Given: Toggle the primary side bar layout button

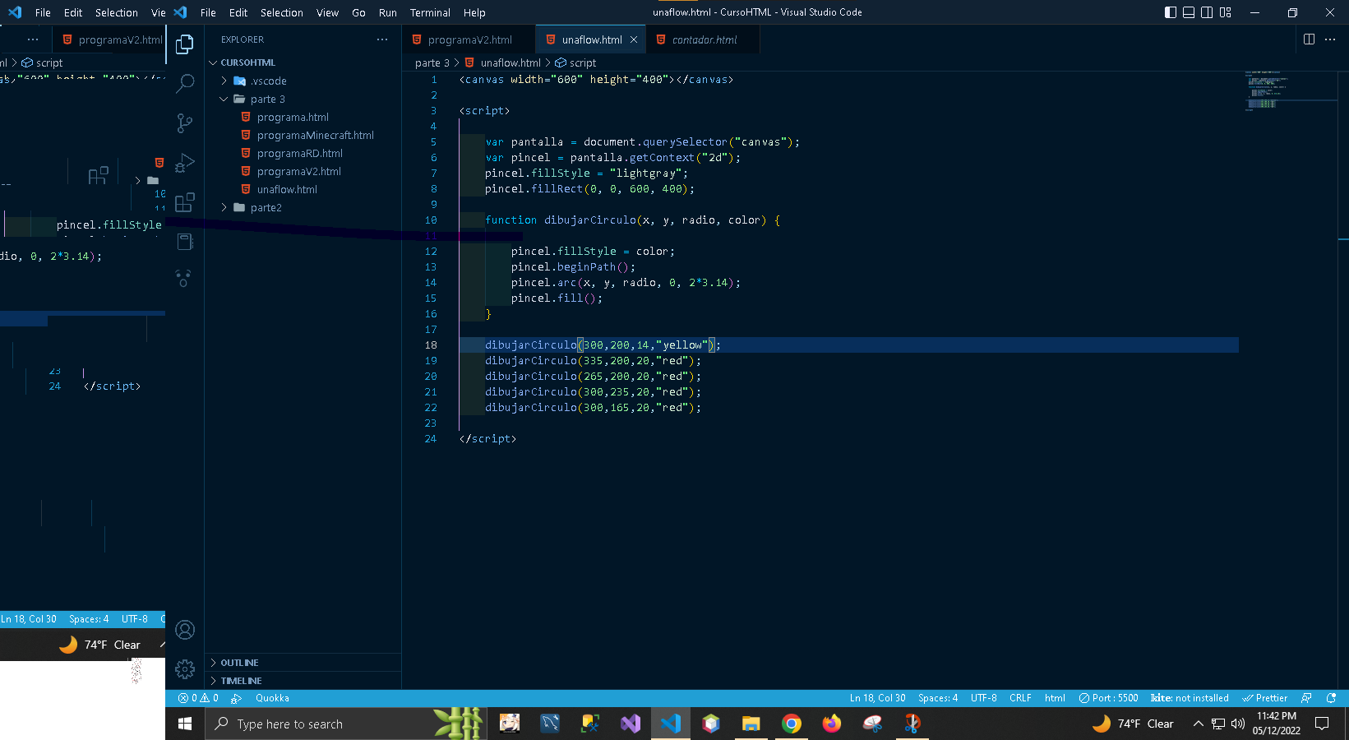Looking at the screenshot, I should click(1171, 12).
